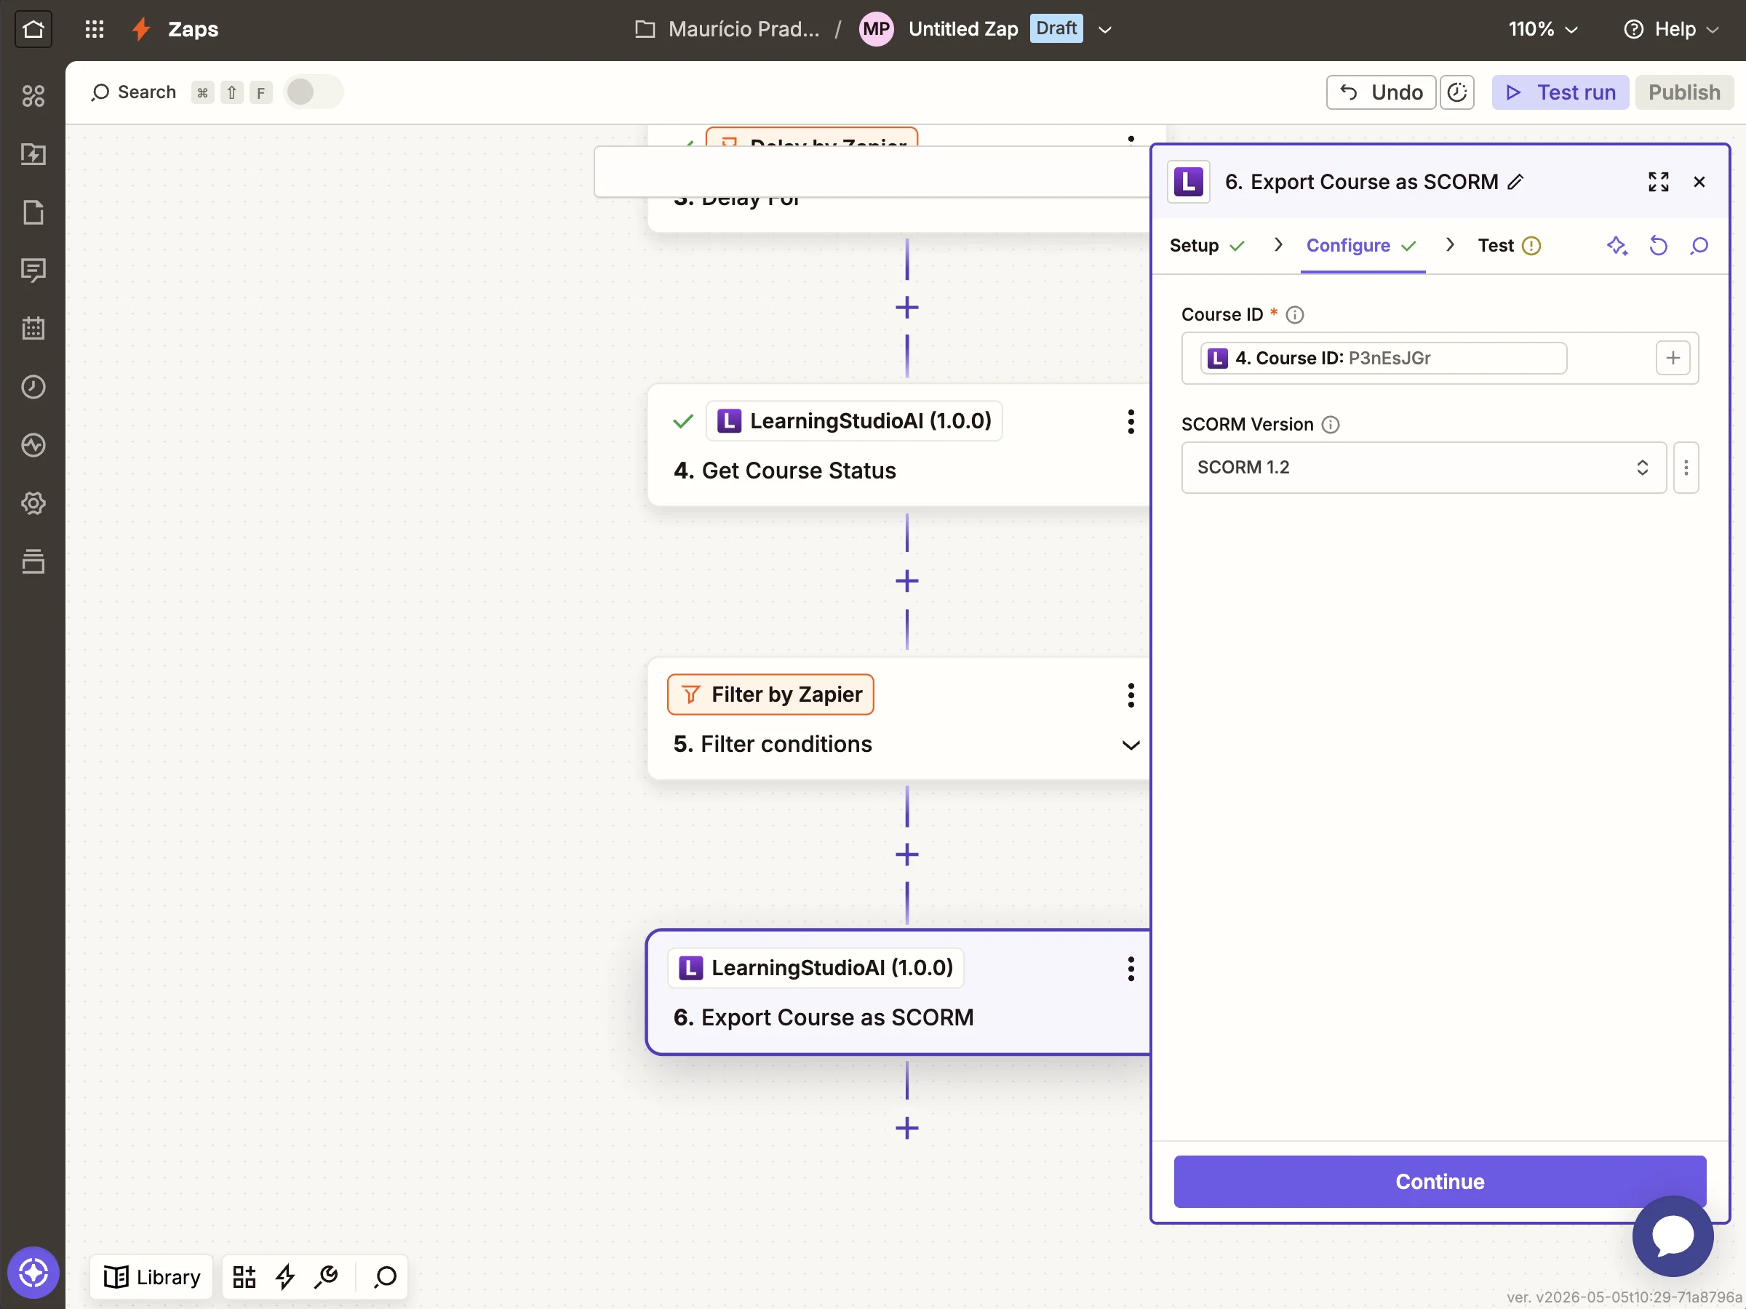
Task: Add step above Get Course Status
Action: pos(907,308)
